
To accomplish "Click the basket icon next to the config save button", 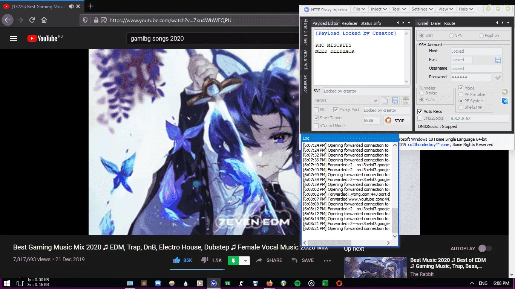I will click(406, 100).
